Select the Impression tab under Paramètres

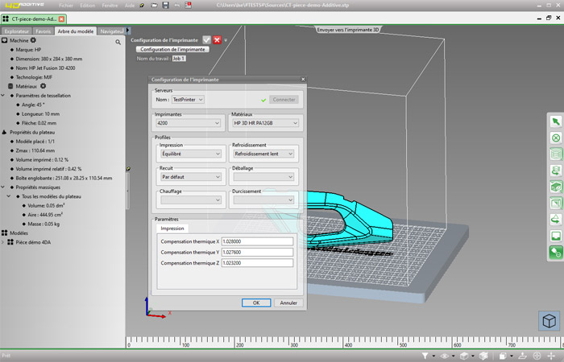172,228
